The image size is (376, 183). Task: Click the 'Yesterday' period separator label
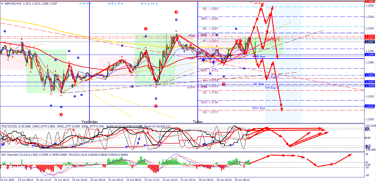point(89,122)
